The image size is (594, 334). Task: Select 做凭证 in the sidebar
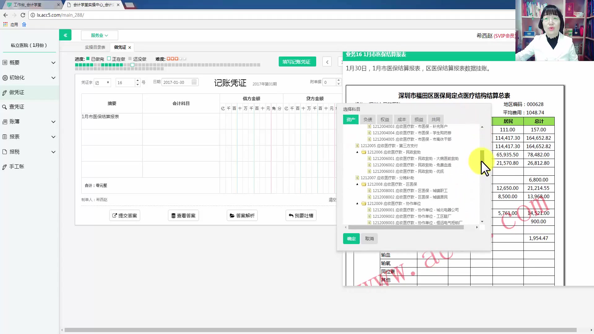coord(29,92)
